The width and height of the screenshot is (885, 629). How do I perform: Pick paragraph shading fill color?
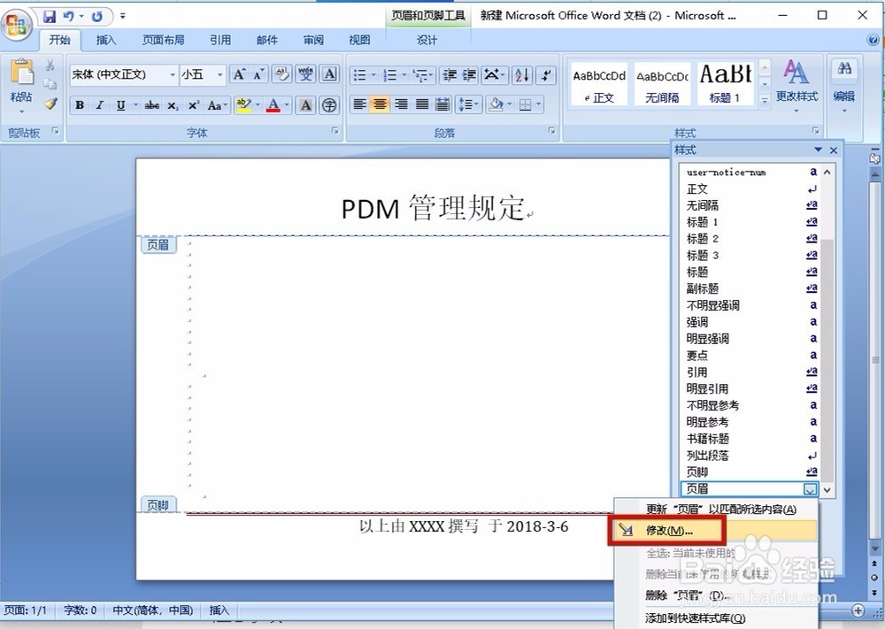coord(496,104)
